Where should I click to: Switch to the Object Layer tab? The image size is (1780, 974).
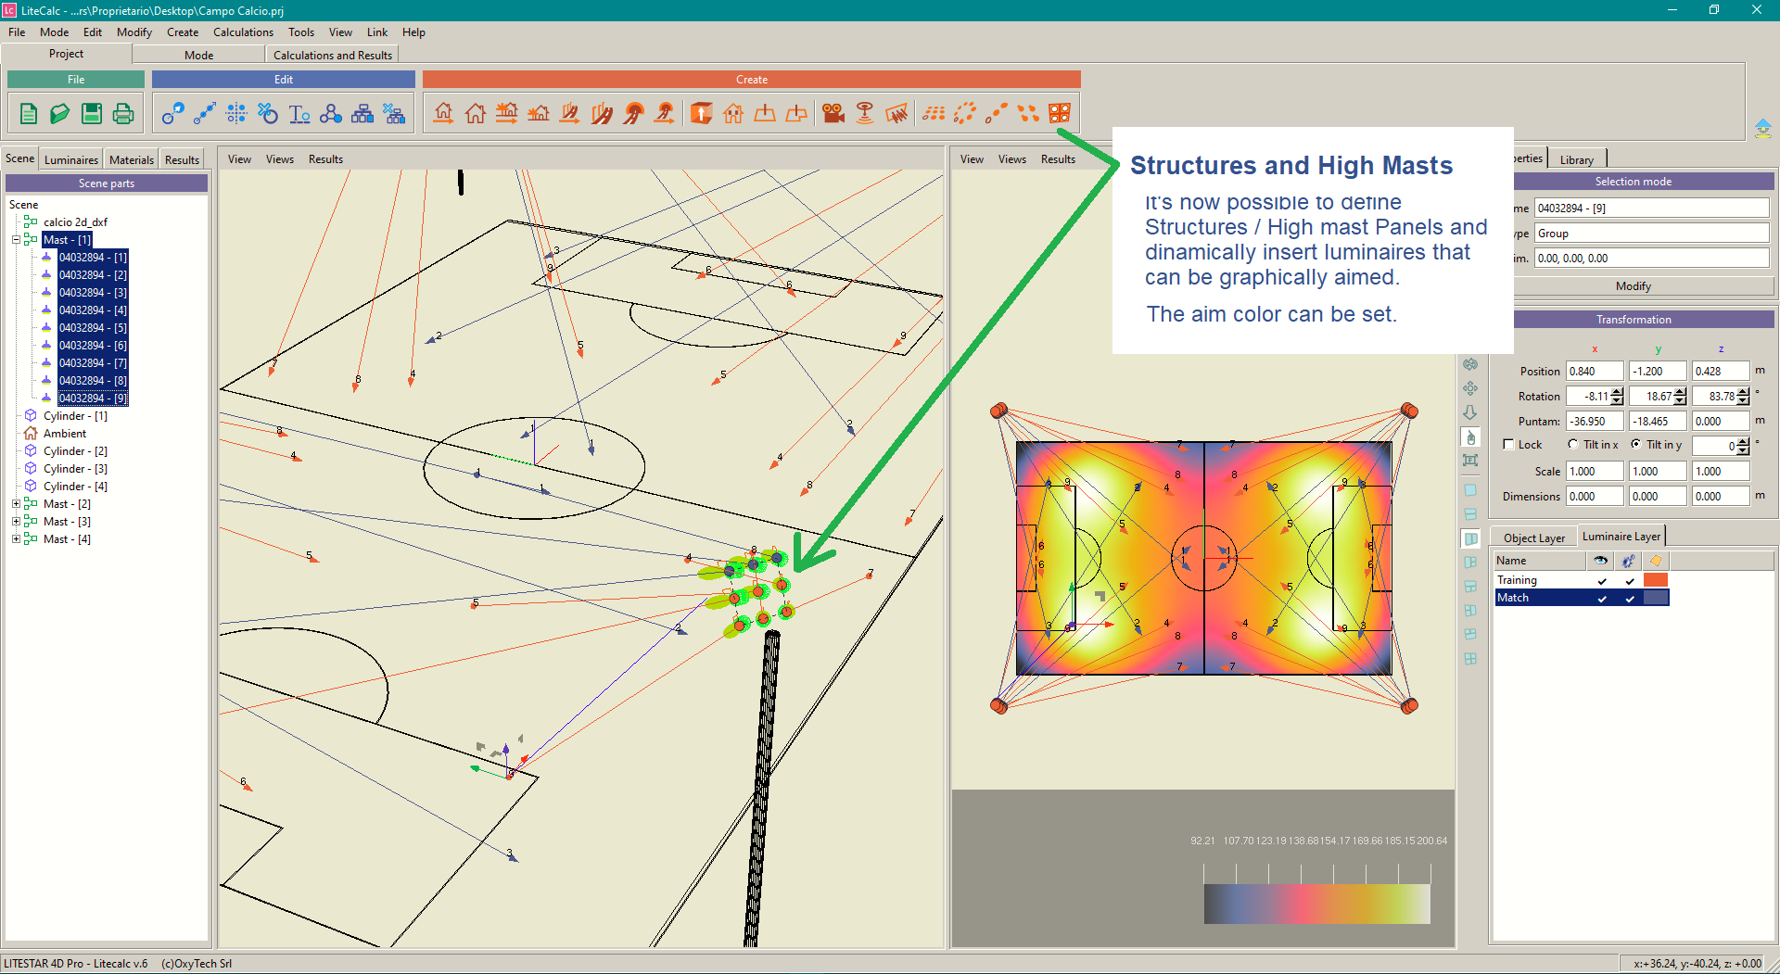(x=1533, y=538)
